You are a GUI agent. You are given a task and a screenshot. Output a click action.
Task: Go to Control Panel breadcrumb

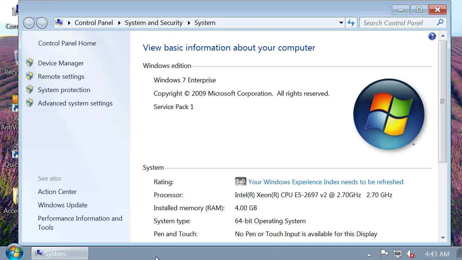coord(94,23)
